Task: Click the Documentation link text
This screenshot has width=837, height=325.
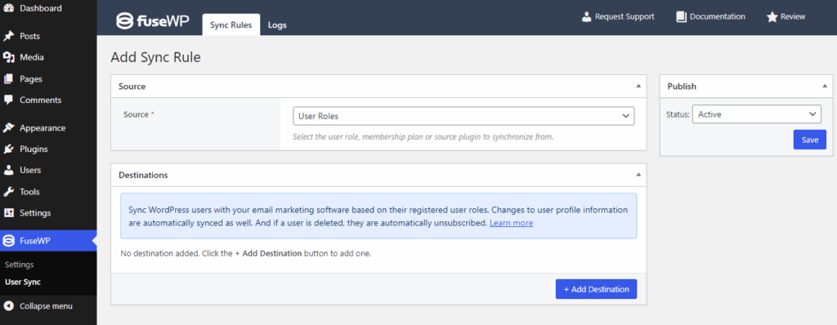Action: coord(718,16)
